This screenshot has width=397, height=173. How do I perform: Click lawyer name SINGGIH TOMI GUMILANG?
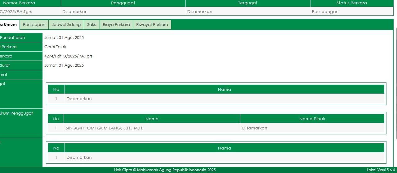105,128
